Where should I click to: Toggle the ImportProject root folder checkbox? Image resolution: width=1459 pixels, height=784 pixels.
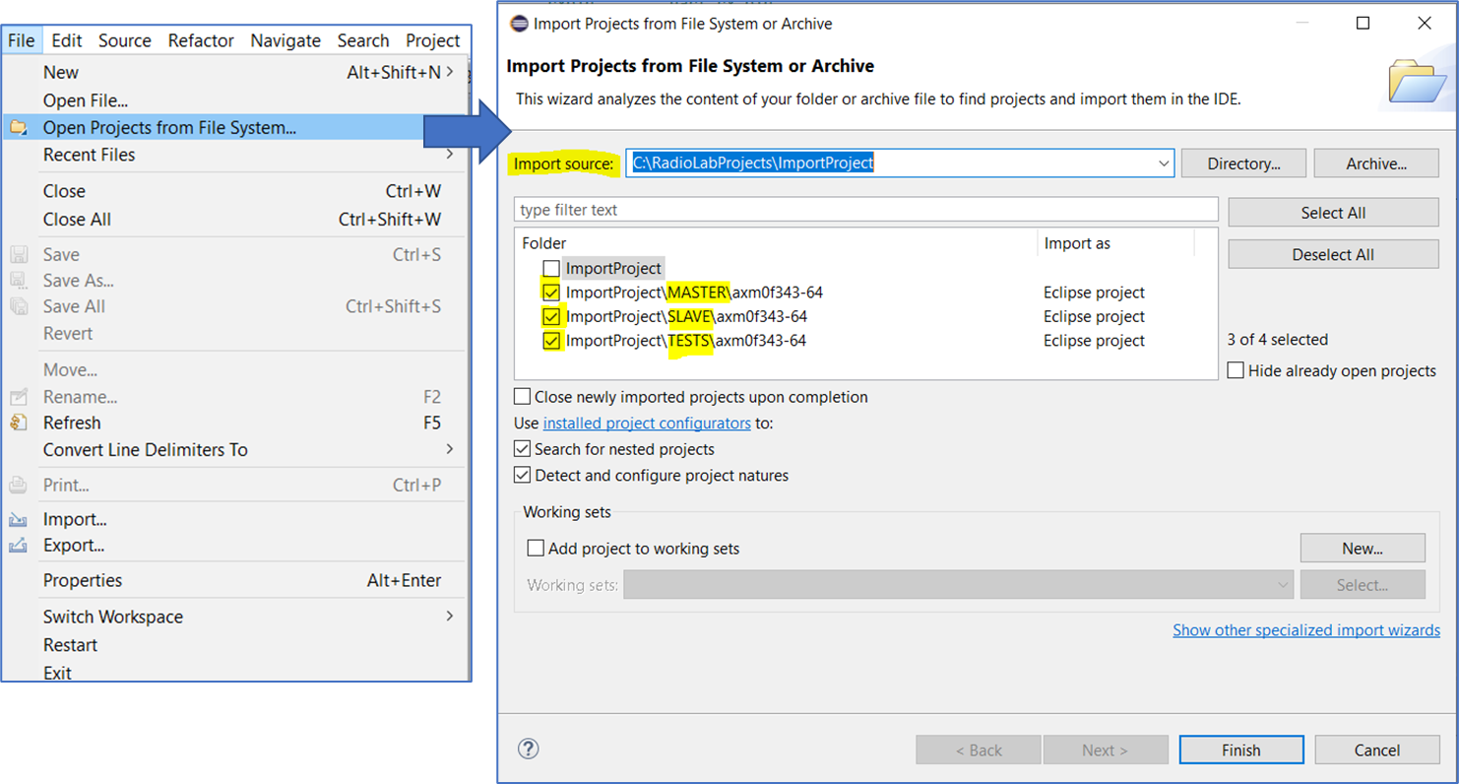pyautogui.click(x=551, y=268)
